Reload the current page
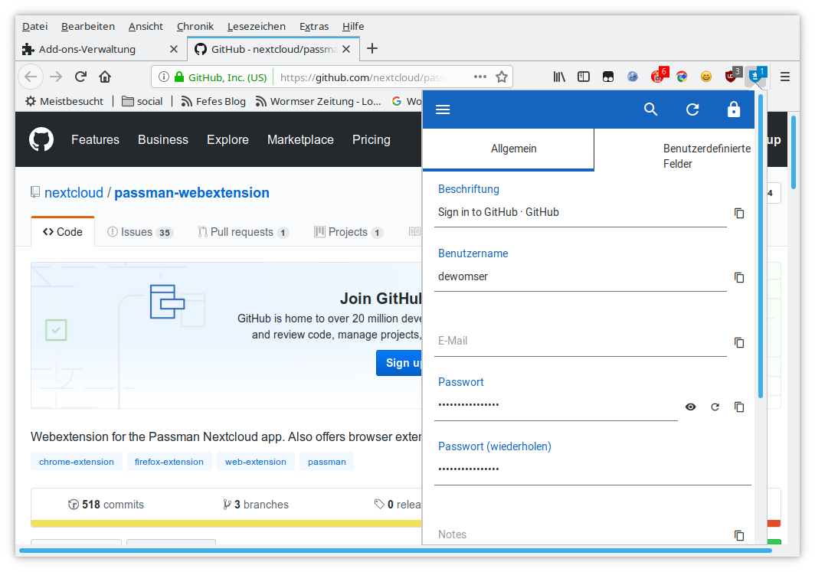The width and height of the screenshot is (815, 572). click(x=80, y=77)
